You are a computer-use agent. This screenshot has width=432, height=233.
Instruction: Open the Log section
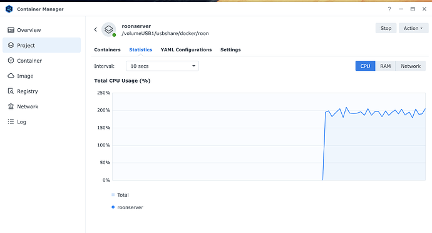[41, 122]
